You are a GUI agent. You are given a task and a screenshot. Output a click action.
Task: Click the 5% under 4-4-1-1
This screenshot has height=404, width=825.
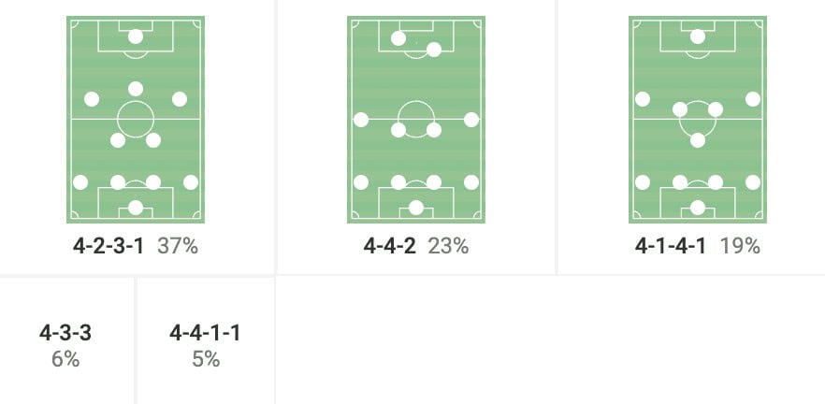click(x=205, y=359)
